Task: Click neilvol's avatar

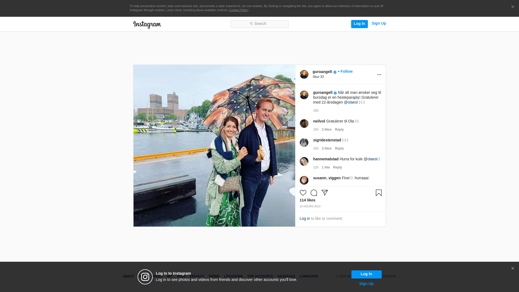Action: tap(304, 124)
